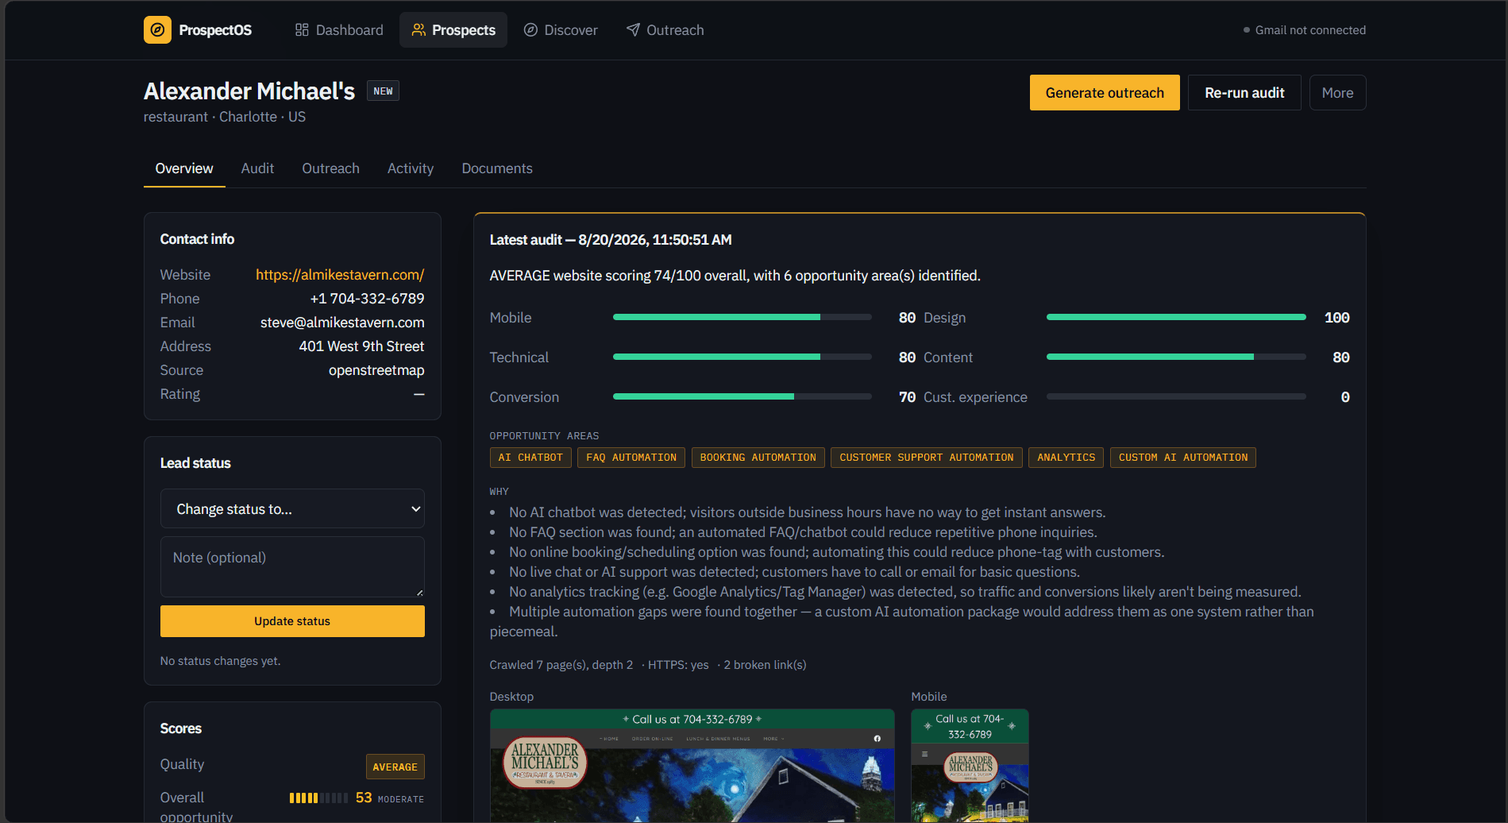Click the 'No status changes yet.' text
This screenshot has height=823, width=1508.
(x=220, y=661)
